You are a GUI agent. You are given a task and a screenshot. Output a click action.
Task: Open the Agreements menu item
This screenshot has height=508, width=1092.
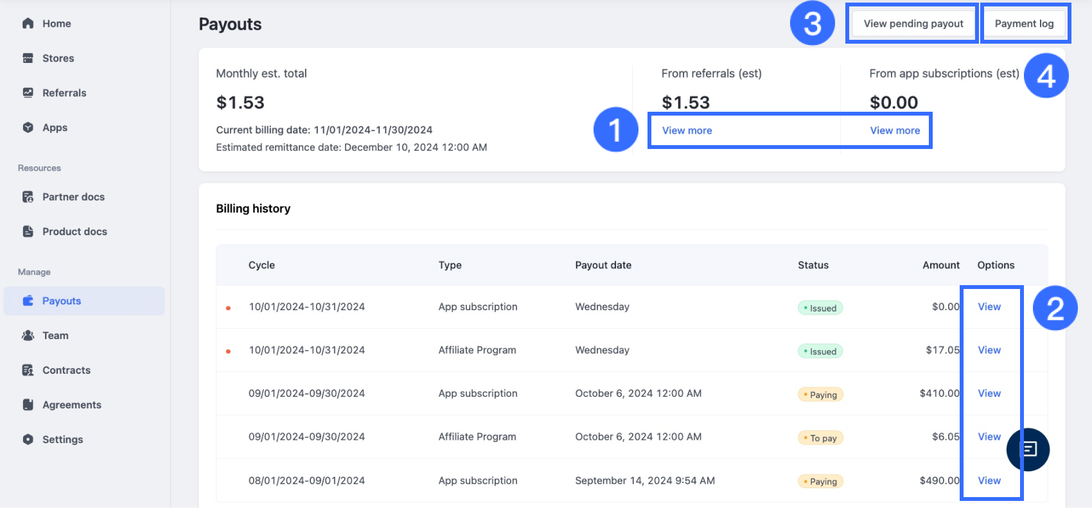tap(71, 405)
